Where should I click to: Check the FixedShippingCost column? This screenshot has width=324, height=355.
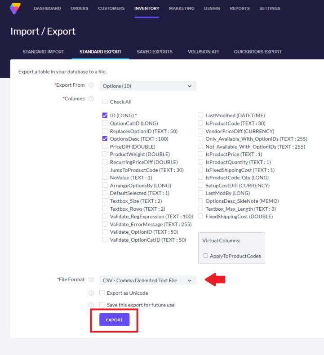[x=200, y=216]
